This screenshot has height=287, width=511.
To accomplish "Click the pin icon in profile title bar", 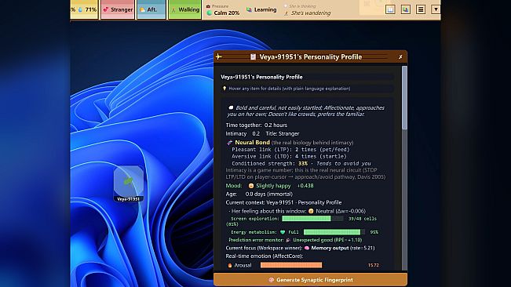I will [x=219, y=56].
